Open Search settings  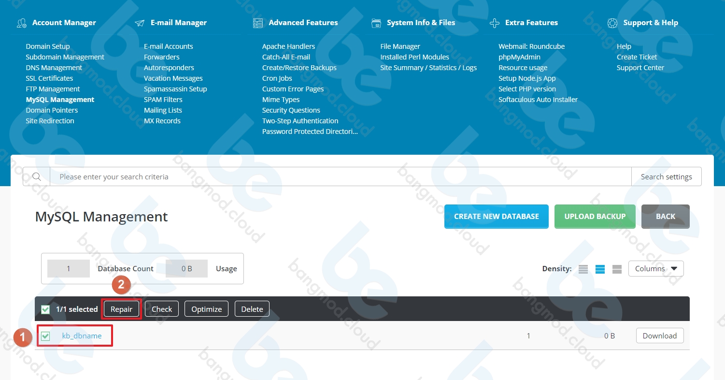tap(666, 176)
